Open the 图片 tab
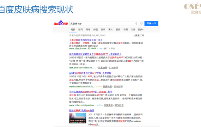201x127 pixels. (x=110, y=30)
